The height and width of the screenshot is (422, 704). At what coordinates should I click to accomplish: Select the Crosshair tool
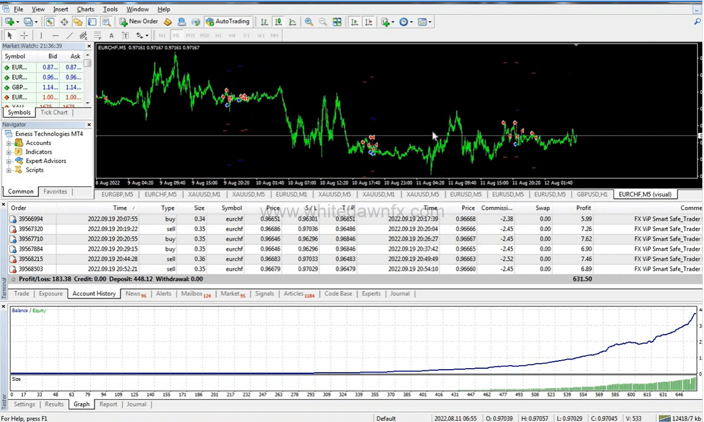coord(24,36)
